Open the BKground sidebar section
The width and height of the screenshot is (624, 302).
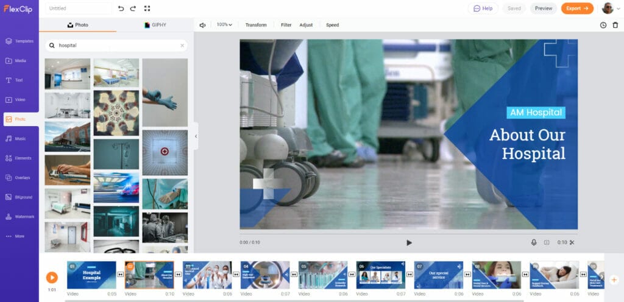tap(19, 197)
